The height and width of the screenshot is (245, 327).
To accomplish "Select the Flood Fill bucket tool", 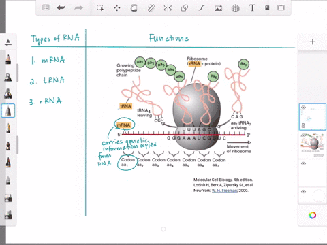I will click(x=134, y=8).
